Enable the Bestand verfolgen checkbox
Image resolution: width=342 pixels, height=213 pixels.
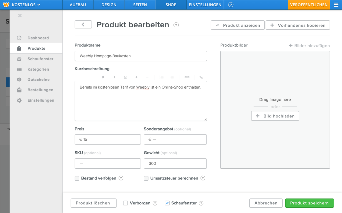tap(77, 178)
